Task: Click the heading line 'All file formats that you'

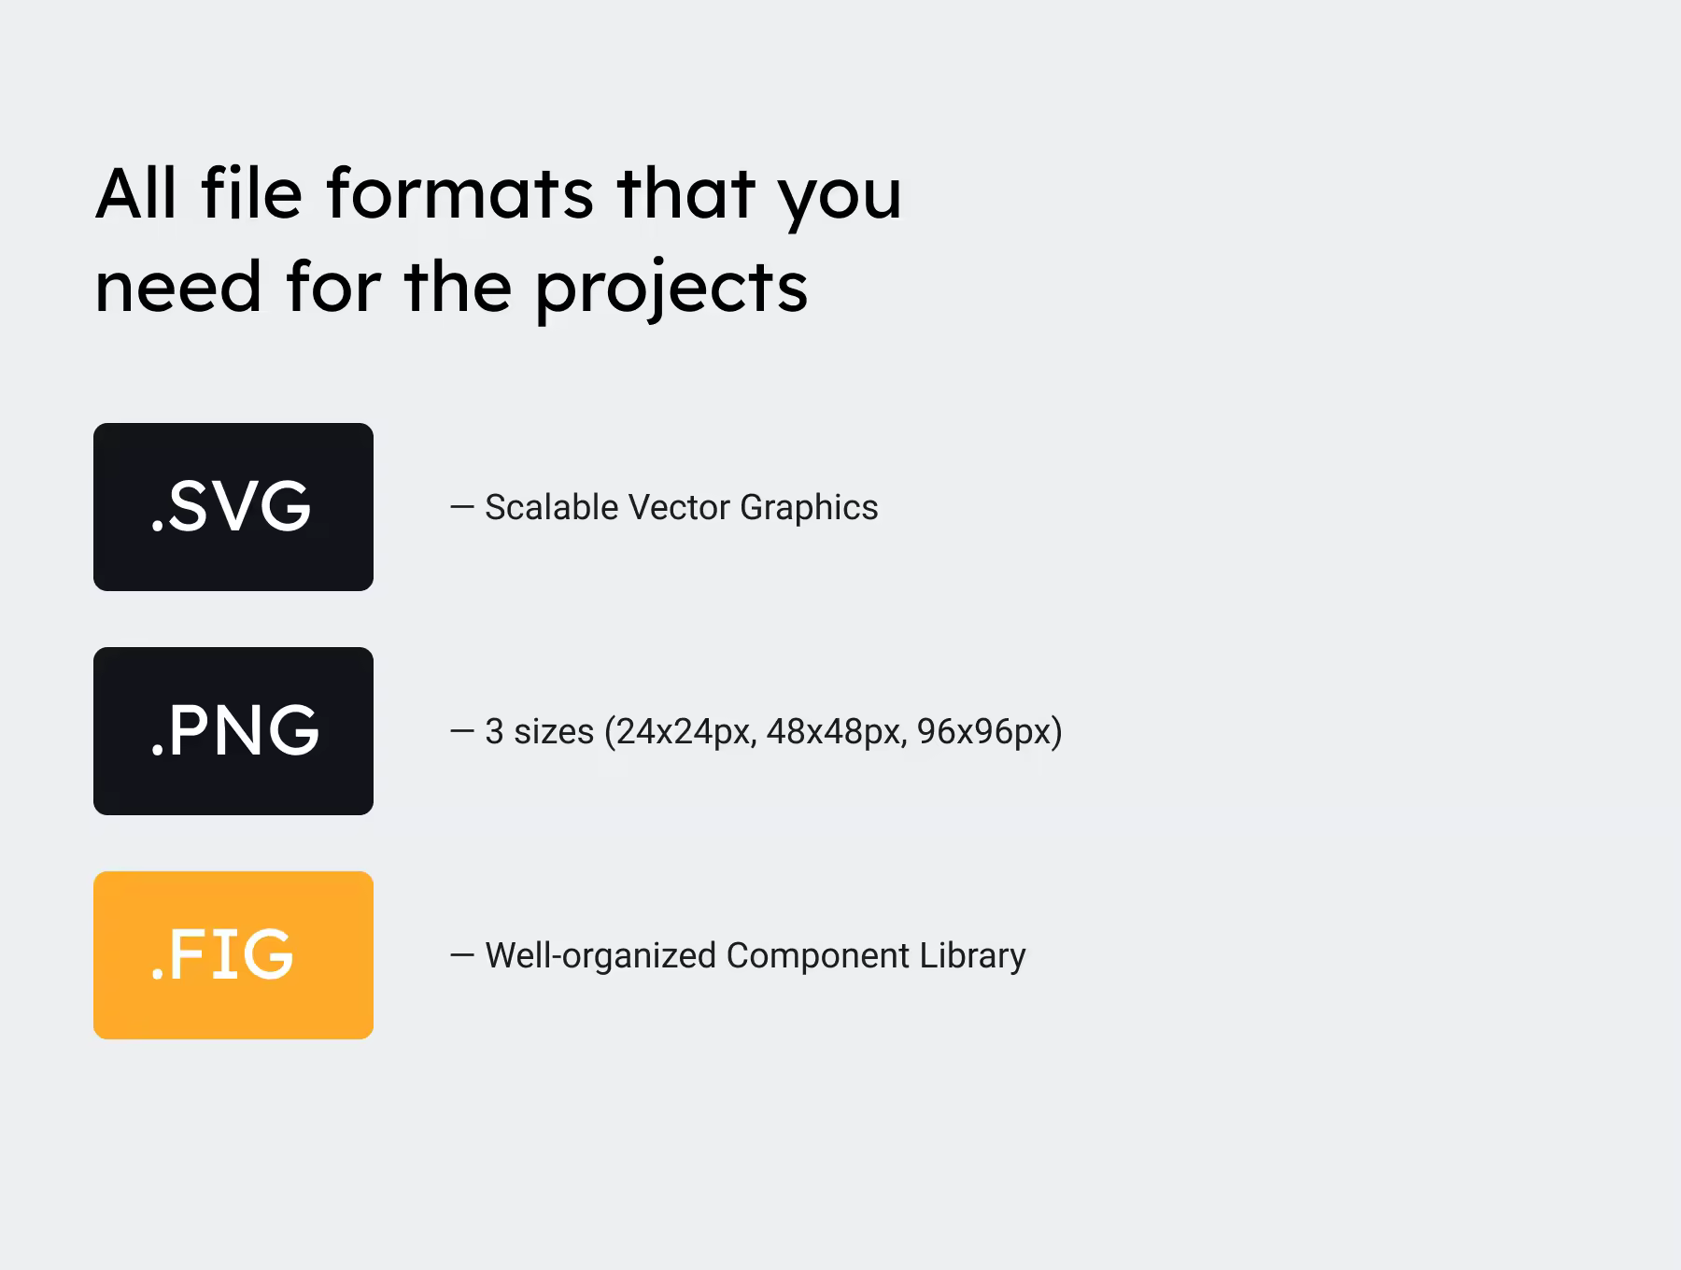Action: point(499,195)
